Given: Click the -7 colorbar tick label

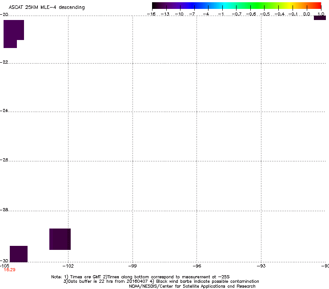Looking at the screenshot, I should [192, 14].
